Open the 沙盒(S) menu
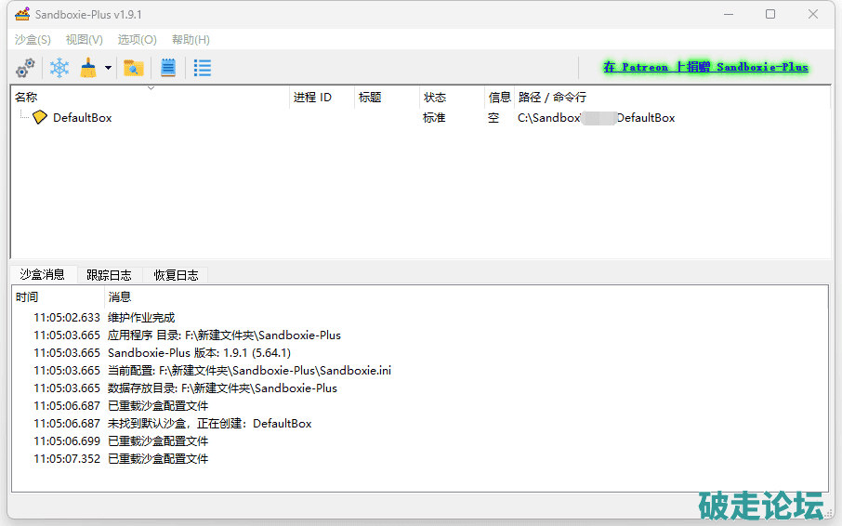This screenshot has width=842, height=526. (x=33, y=40)
